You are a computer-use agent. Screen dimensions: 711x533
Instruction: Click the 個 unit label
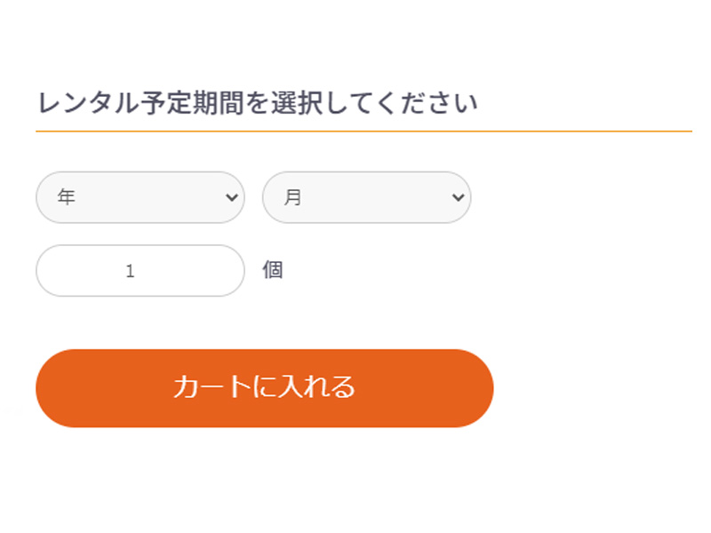tap(276, 270)
